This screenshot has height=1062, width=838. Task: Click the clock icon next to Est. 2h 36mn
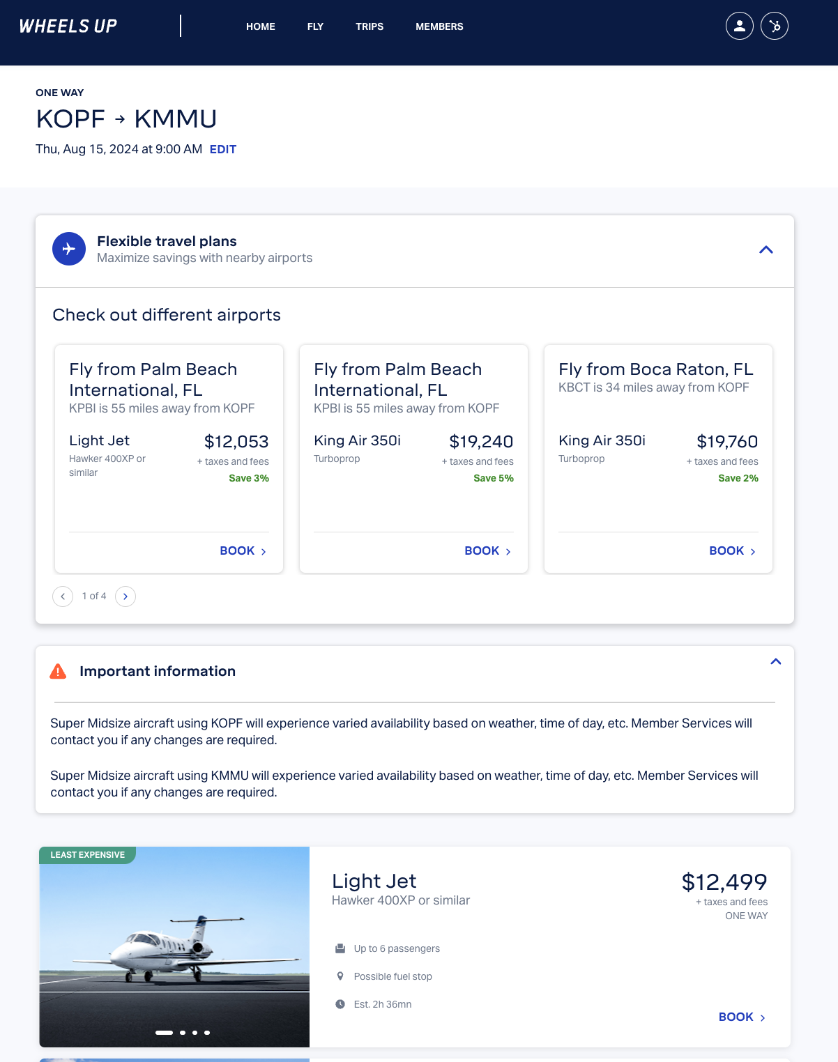coord(341,1003)
